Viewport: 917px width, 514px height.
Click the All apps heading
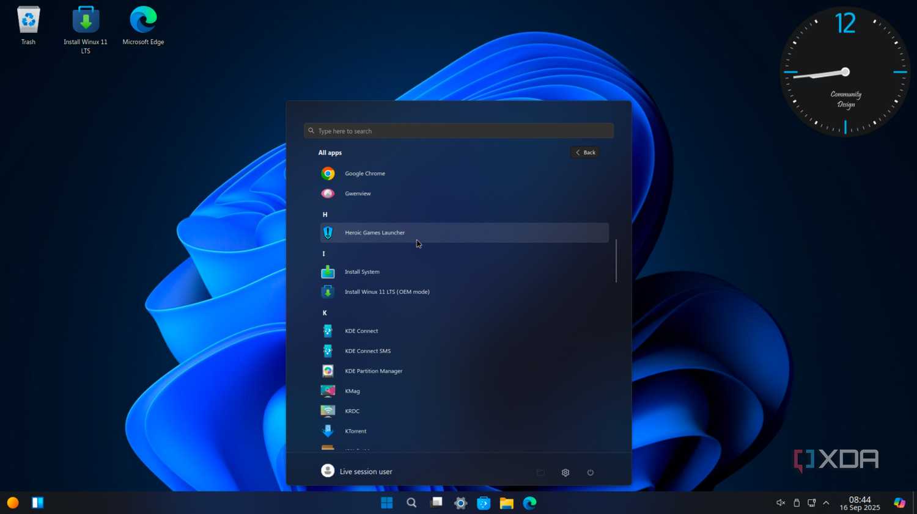[x=330, y=153]
